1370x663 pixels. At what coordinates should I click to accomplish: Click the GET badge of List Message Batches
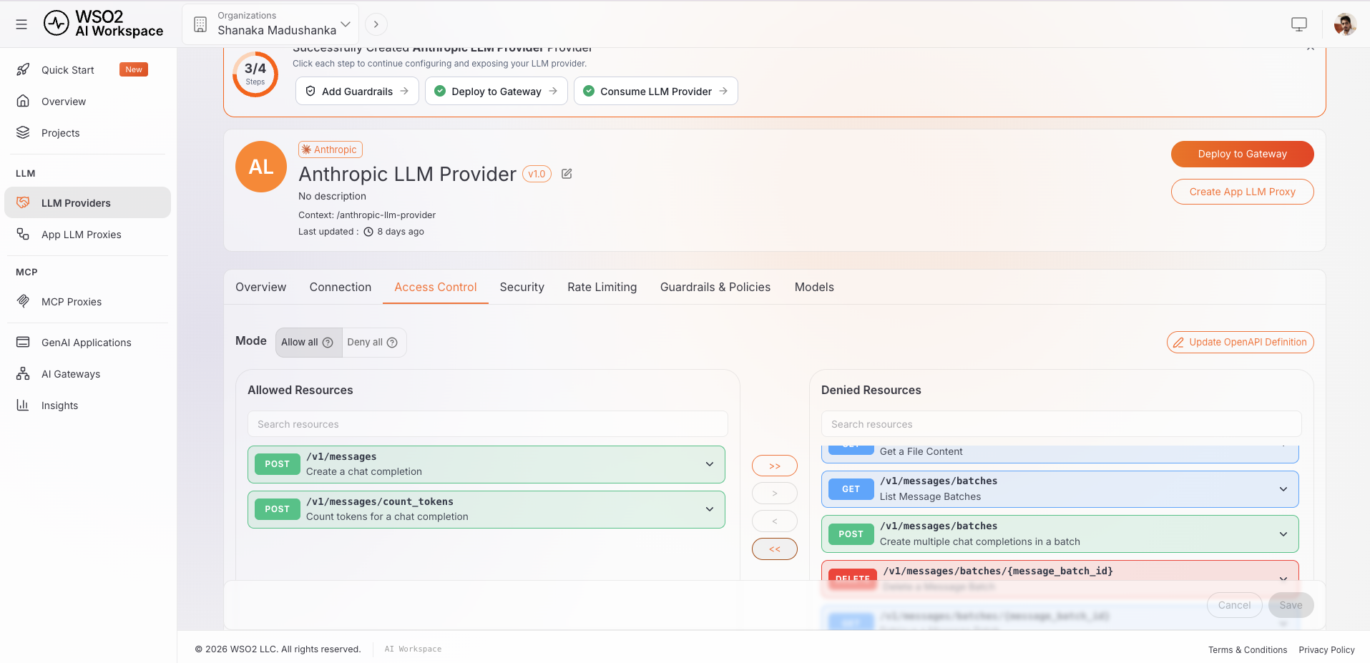[x=851, y=489]
